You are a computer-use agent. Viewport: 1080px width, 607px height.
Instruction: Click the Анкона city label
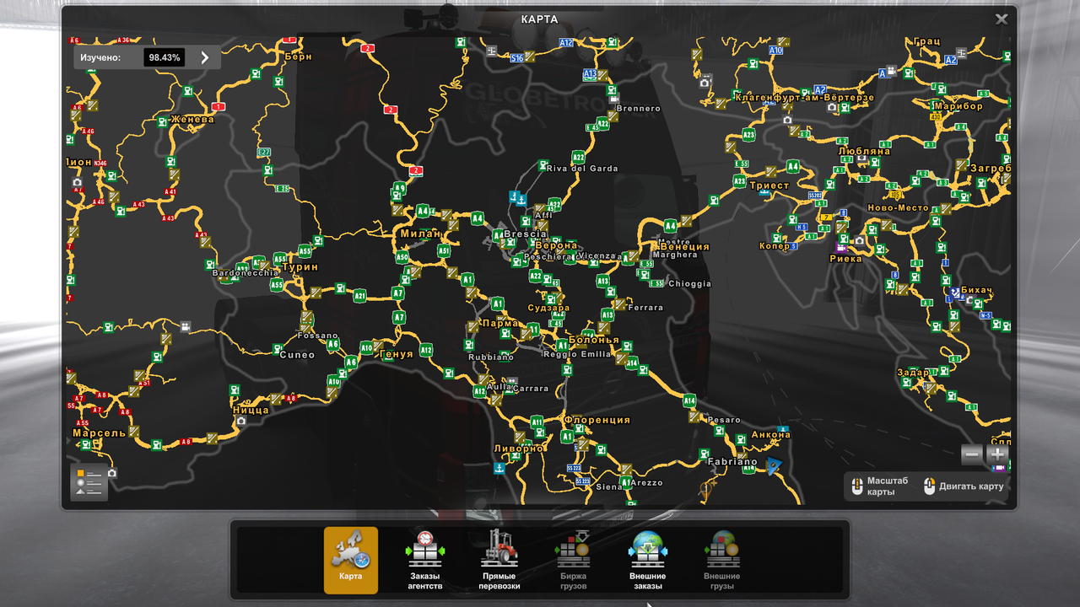point(771,434)
